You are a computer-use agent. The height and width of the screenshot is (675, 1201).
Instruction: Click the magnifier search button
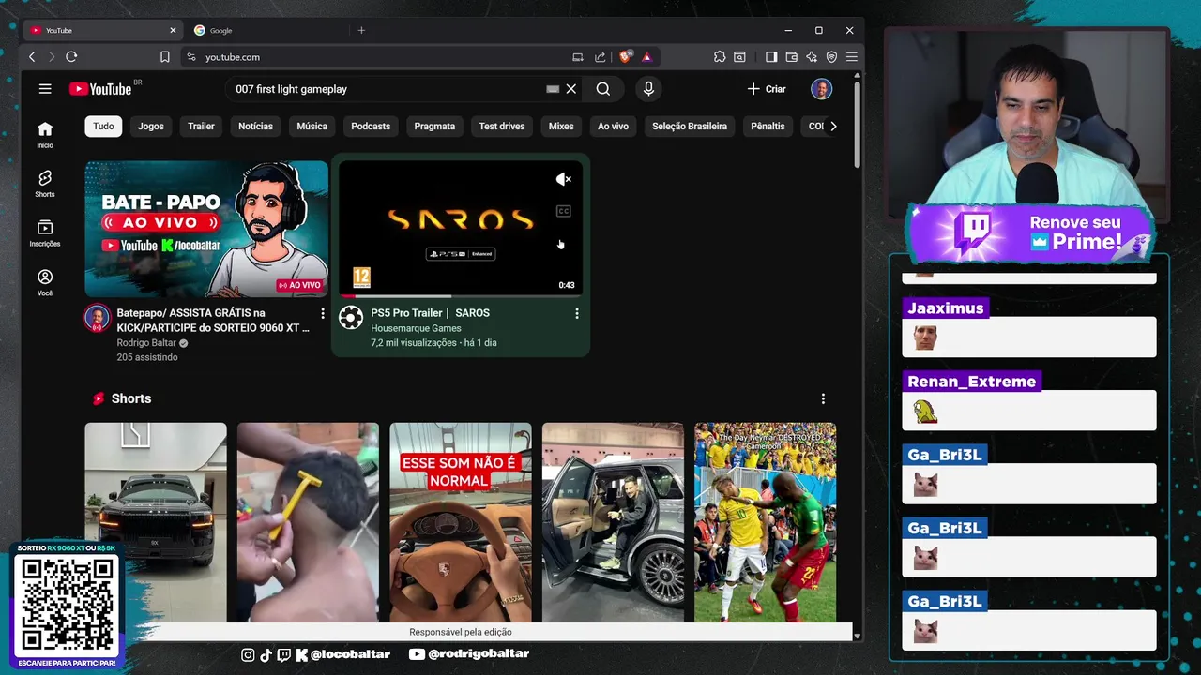point(603,89)
